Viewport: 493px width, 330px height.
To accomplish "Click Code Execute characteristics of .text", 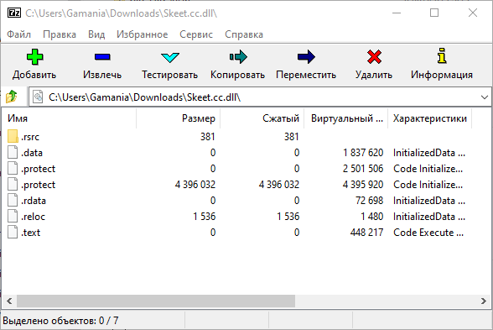I will point(428,233).
